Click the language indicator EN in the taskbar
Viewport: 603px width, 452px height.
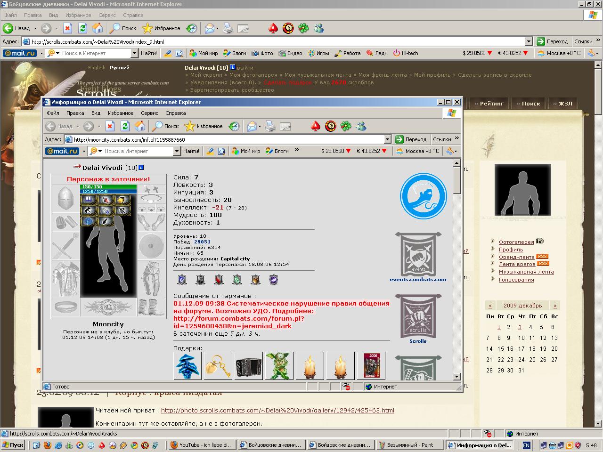tap(526, 445)
